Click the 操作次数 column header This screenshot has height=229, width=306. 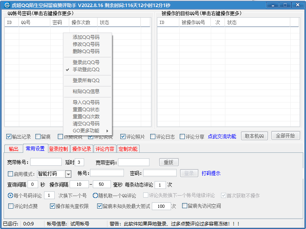click(83, 22)
